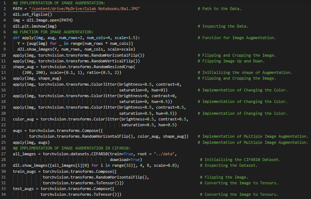Click the '# Inspecting the Dataset.' comment
311x199 pixels.
(231, 166)
